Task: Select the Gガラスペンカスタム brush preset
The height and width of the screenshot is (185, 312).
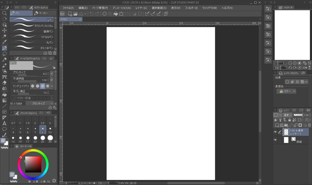Action: [33, 26]
